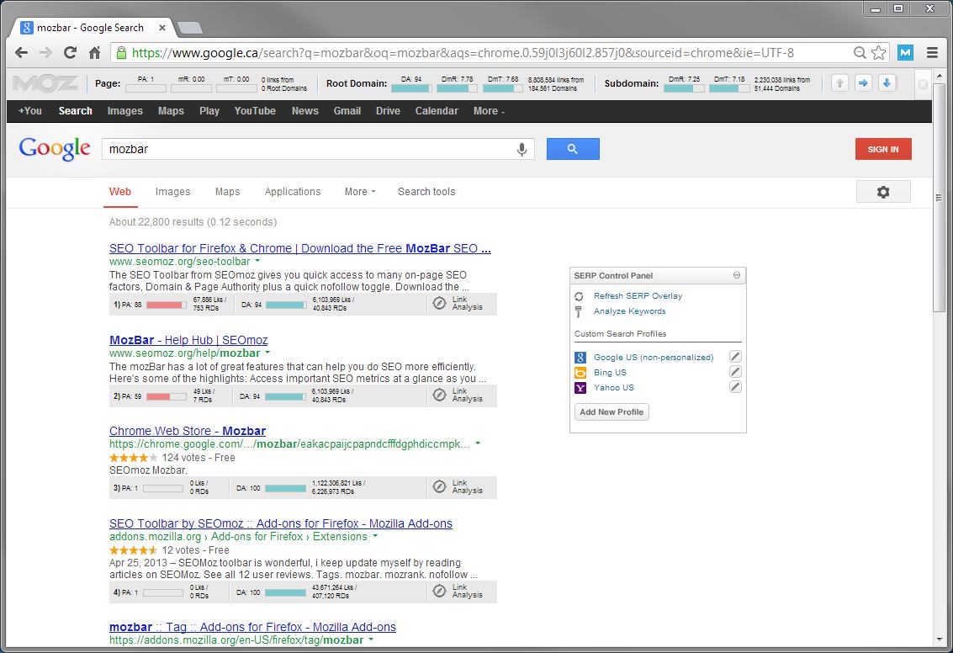Close the MozBar toolbar
This screenshot has width=953, height=653.
[x=923, y=84]
